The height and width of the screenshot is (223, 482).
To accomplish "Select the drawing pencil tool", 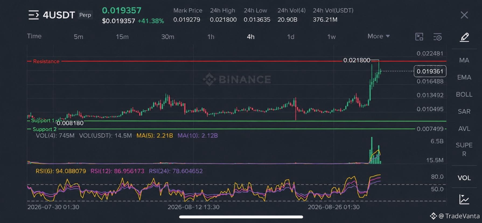I will pyautogui.click(x=464, y=37).
